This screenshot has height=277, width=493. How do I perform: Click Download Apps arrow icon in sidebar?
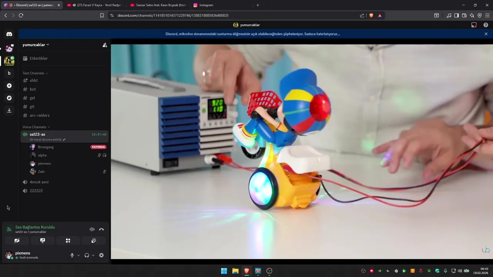pos(9,110)
